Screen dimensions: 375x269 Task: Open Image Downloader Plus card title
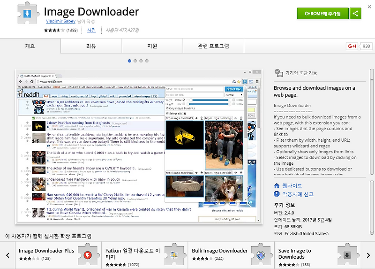[x=46, y=251]
